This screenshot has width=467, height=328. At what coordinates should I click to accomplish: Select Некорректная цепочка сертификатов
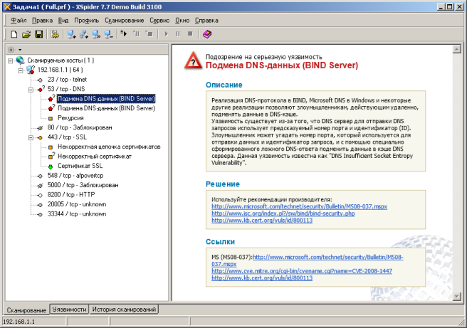coord(109,147)
